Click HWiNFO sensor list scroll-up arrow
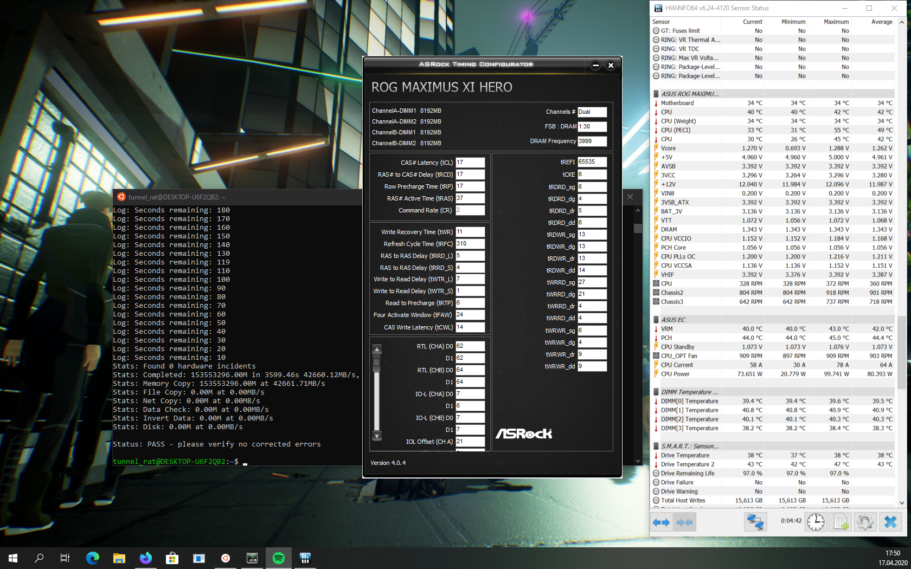 click(902, 22)
